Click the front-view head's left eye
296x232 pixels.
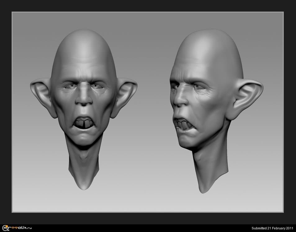click(70, 86)
